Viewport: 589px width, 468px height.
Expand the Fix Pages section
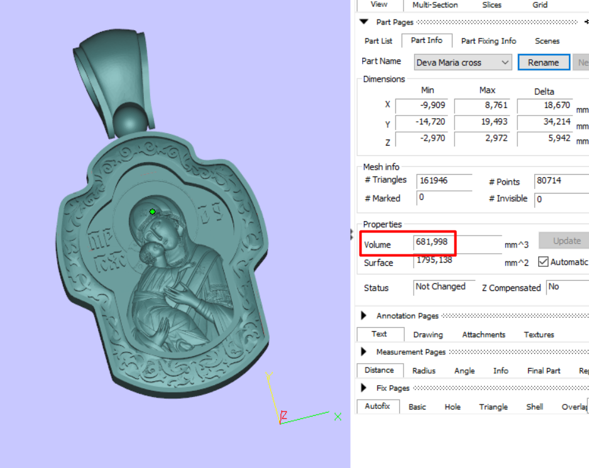click(x=363, y=388)
